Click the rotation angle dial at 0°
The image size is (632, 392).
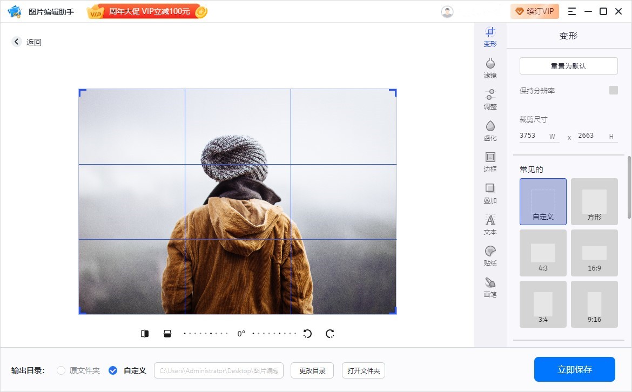click(240, 334)
